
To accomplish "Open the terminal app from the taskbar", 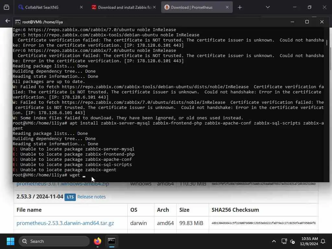I will coord(112,241).
